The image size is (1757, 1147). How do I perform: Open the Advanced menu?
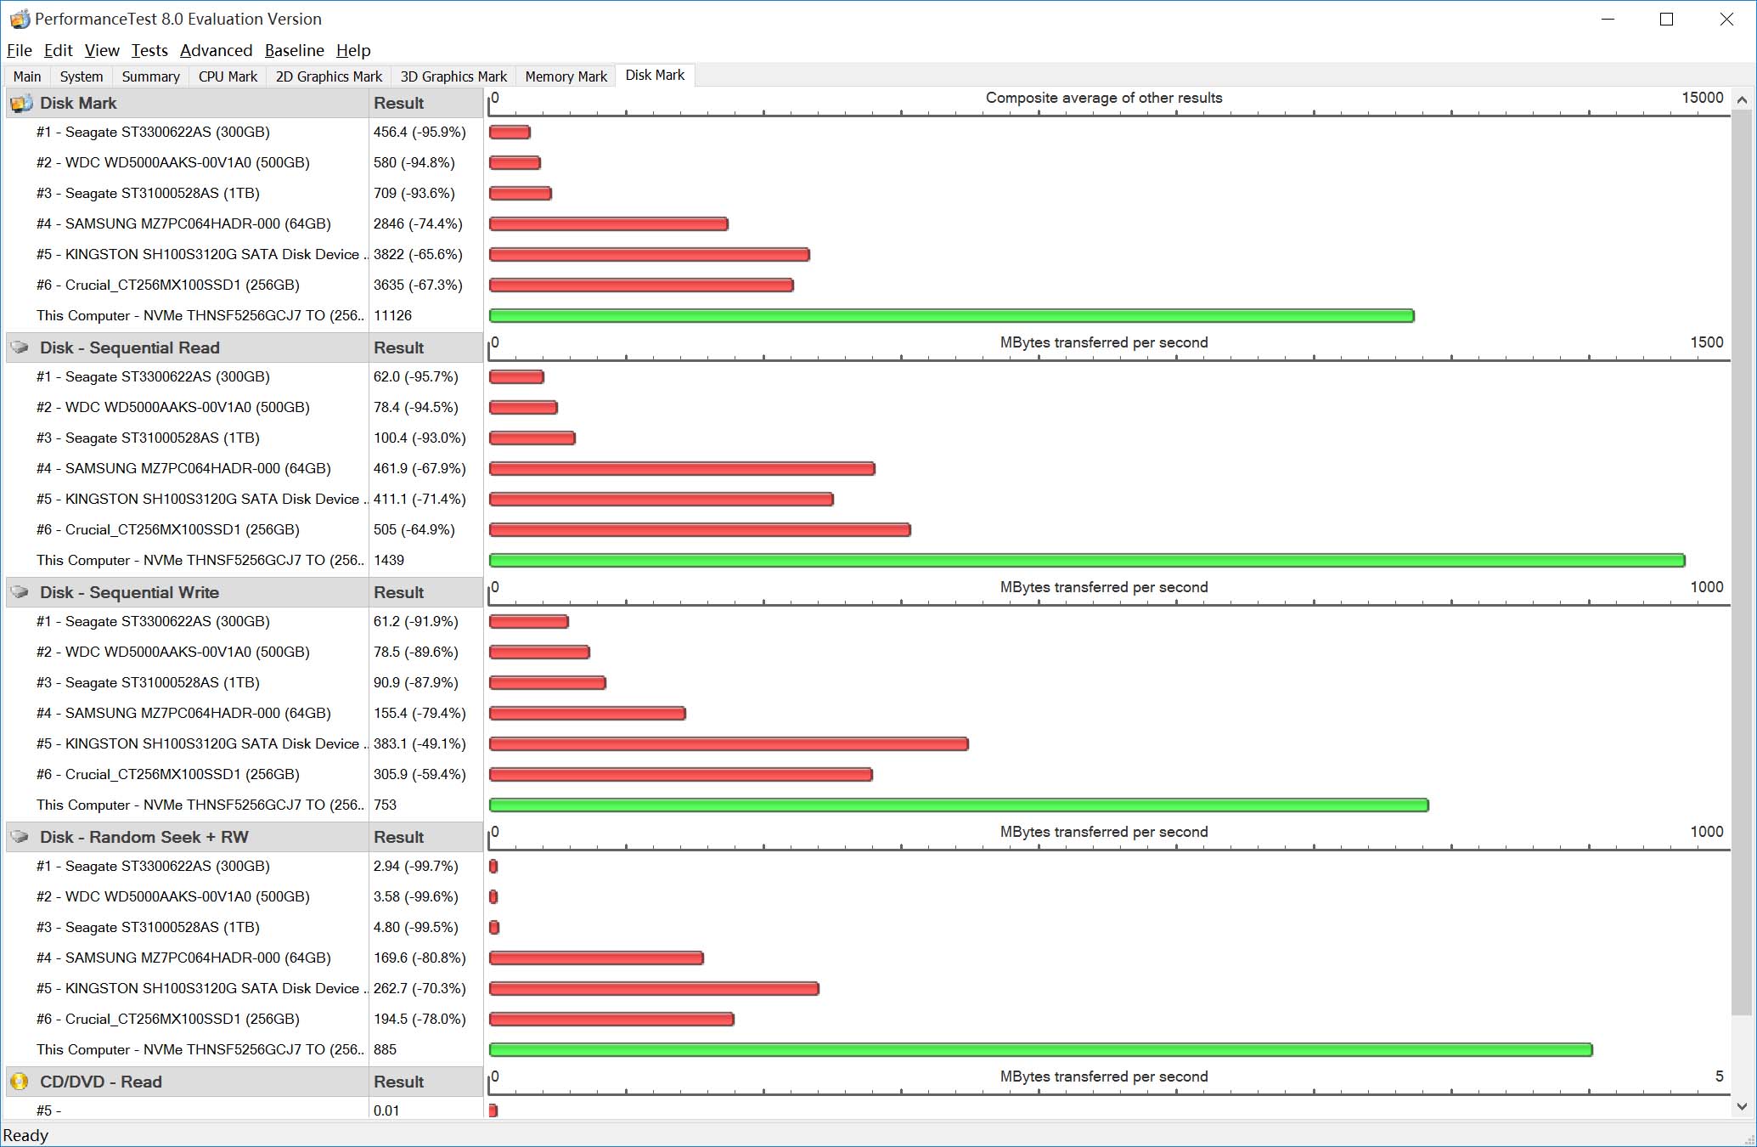[x=216, y=50]
